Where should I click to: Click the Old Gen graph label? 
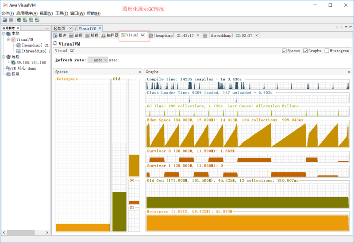point(223,180)
